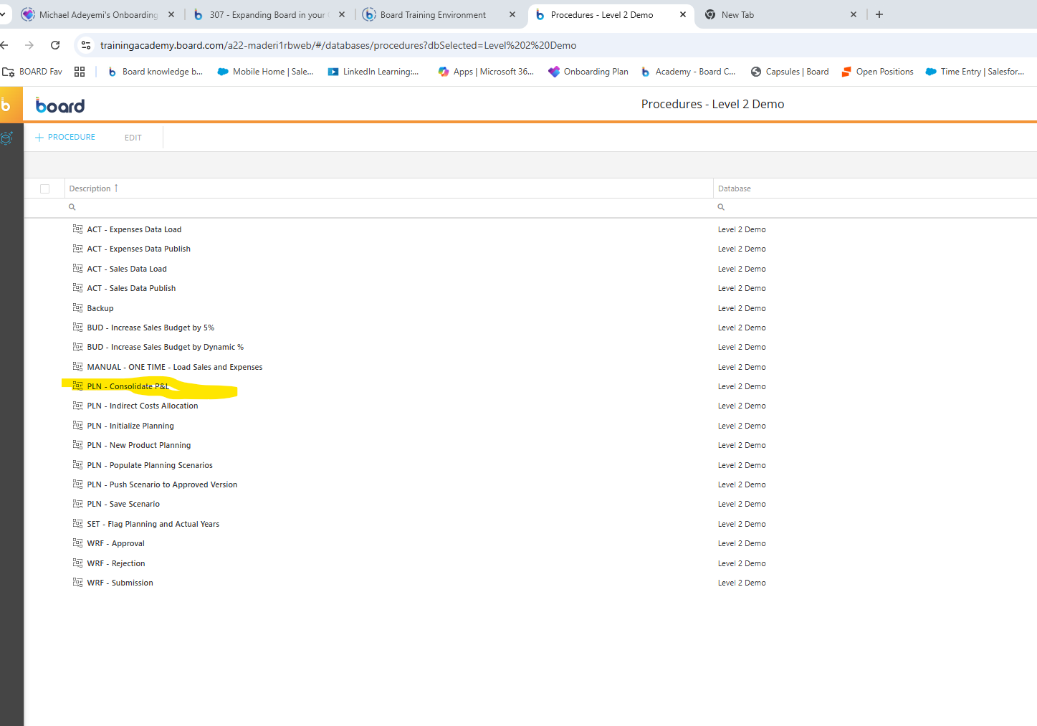Click the site information icon in address bar
Image resolution: width=1037 pixels, height=726 pixels.
tap(86, 45)
